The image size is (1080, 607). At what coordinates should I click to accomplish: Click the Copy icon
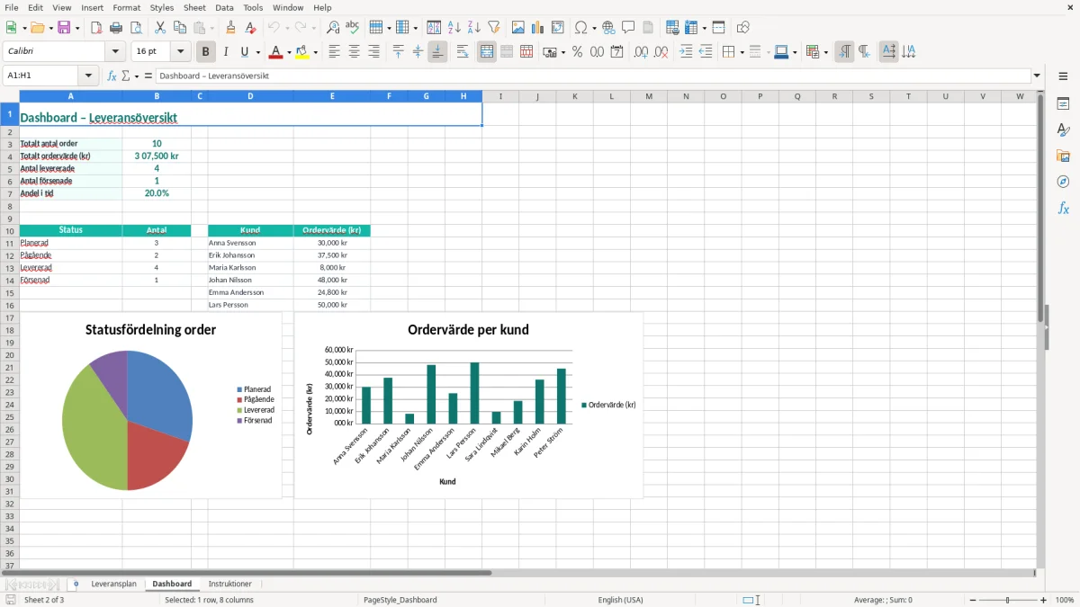click(x=180, y=28)
